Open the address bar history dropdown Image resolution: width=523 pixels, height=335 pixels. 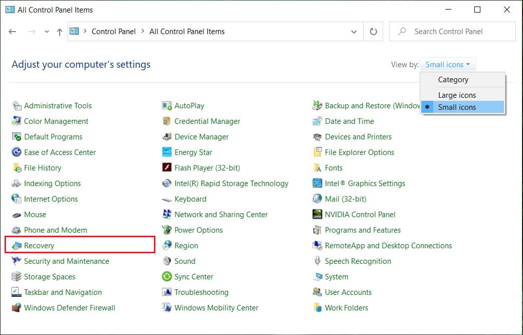(x=354, y=32)
